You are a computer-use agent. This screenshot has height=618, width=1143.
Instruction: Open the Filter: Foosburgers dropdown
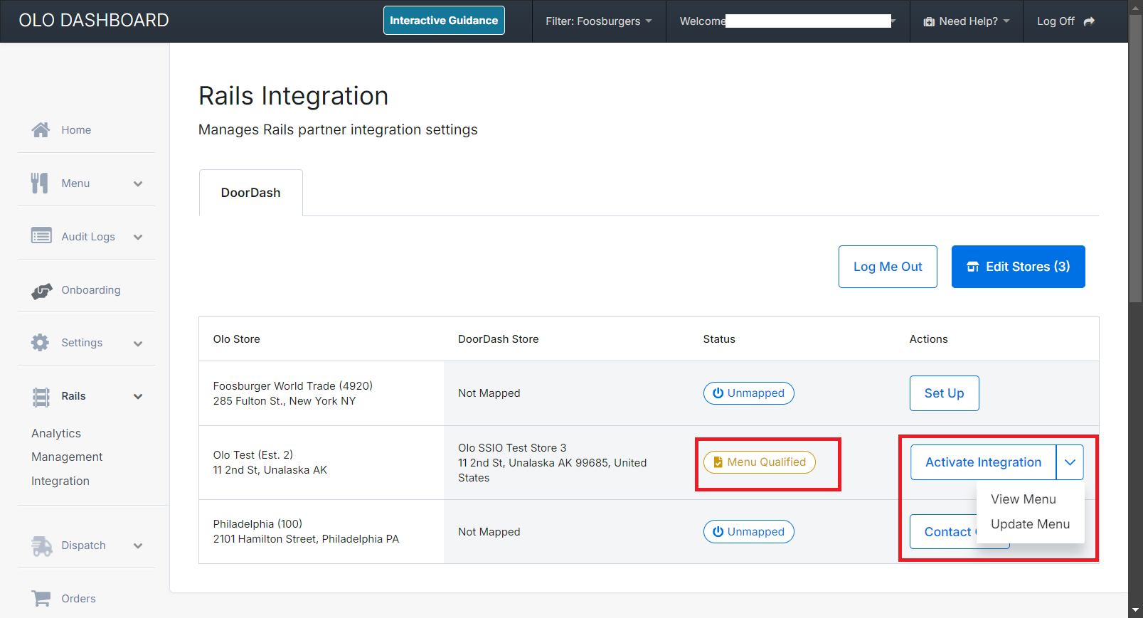point(599,21)
